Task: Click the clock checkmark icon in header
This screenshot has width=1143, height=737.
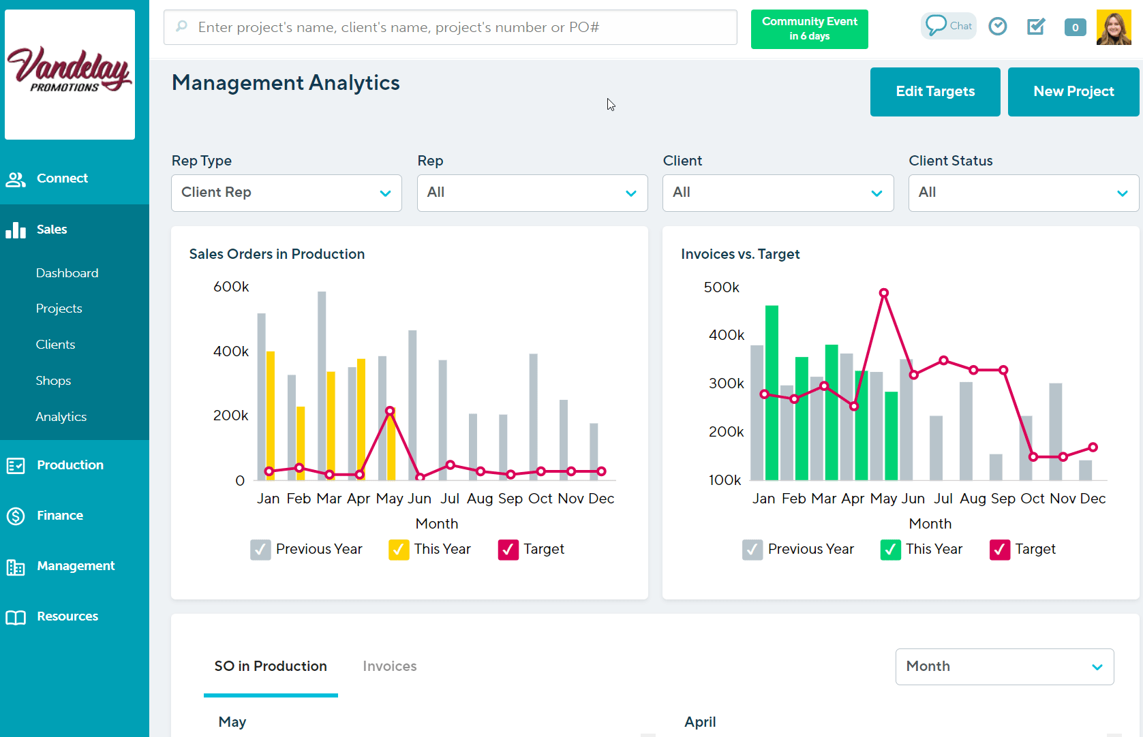Action: click(x=998, y=27)
